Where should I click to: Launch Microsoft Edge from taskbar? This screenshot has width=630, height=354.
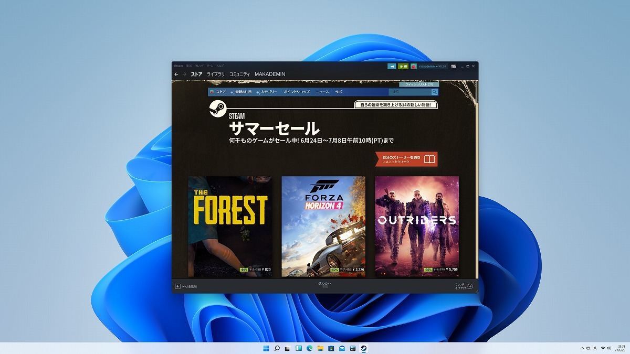(310, 349)
